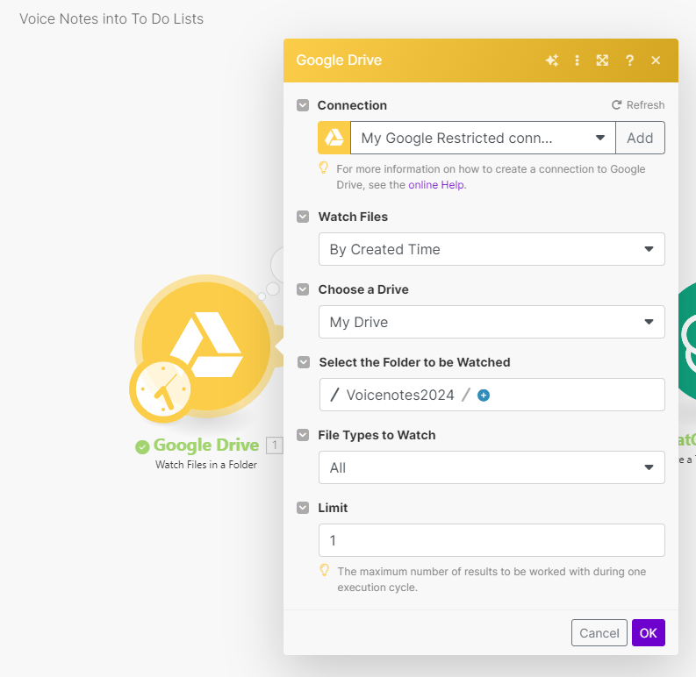Screen dimensions: 696x677
Task: Confirm settings with the OK button
Action: (x=649, y=633)
